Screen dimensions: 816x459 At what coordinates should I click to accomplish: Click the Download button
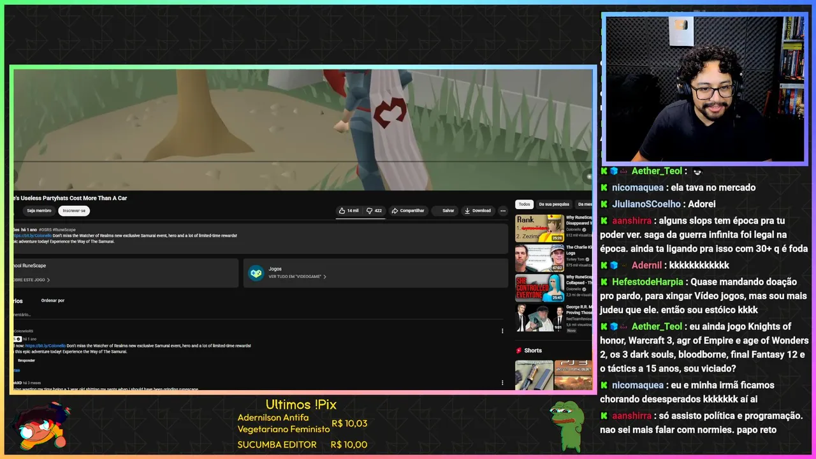[x=477, y=210]
